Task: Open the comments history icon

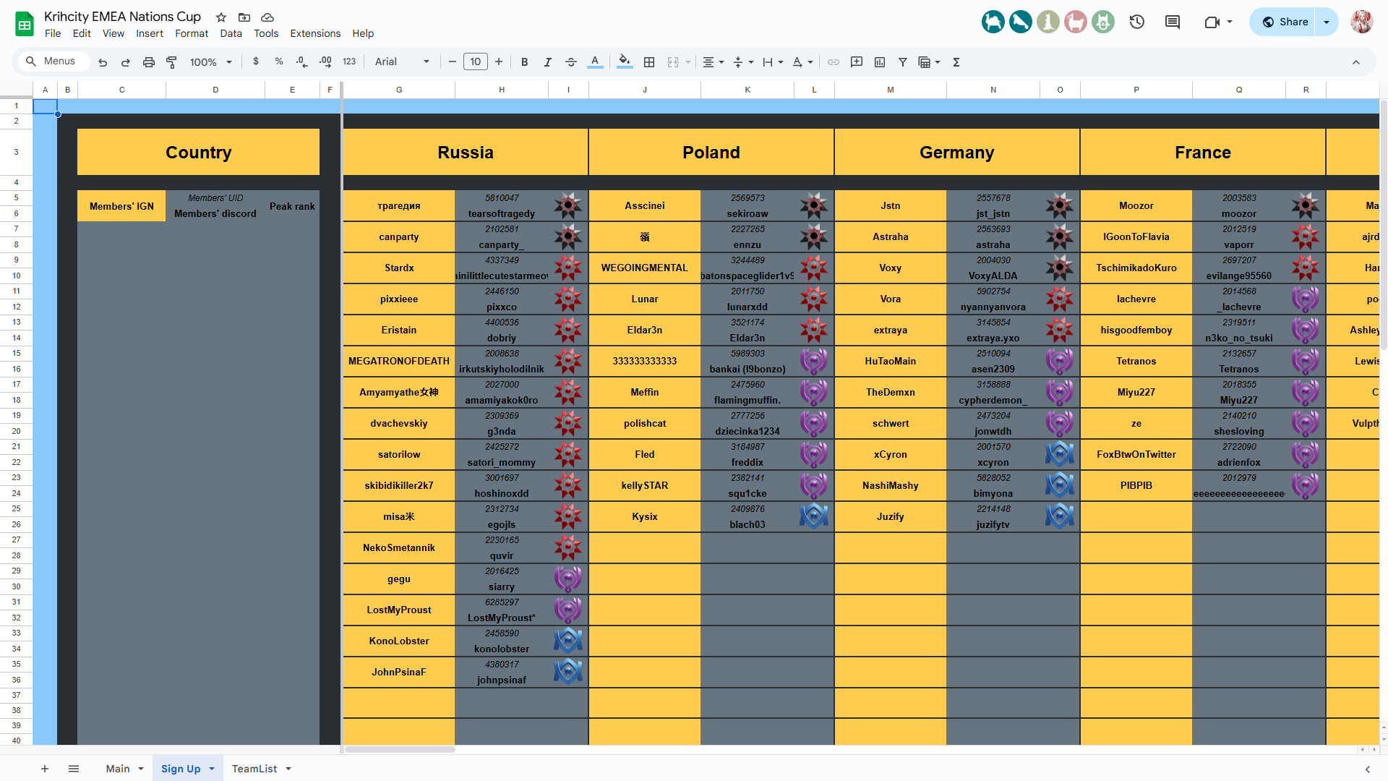Action: [x=1173, y=22]
